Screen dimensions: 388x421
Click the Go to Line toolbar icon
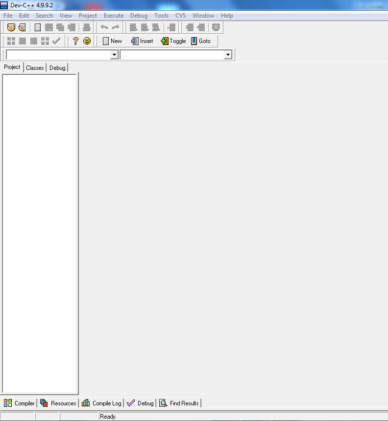[x=171, y=27]
